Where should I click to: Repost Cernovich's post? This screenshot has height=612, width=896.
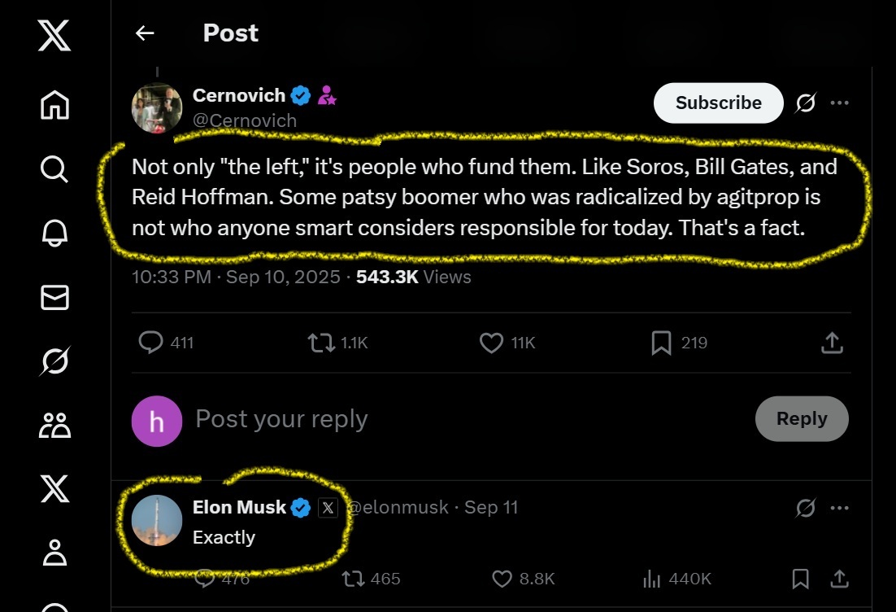coord(322,343)
